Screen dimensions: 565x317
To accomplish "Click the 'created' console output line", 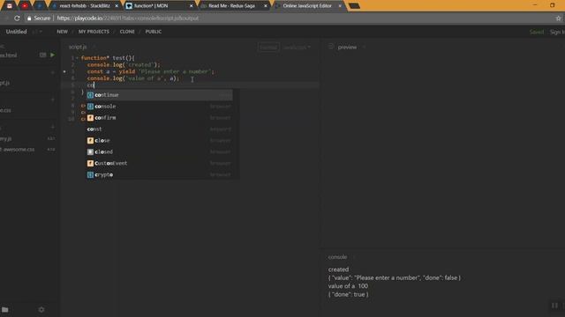I will click(338, 269).
